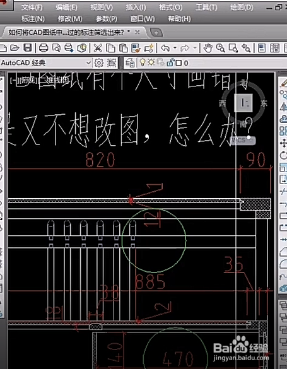The image size is (287, 369).
Task: Open Plot Preview
Action: (56, 48)
